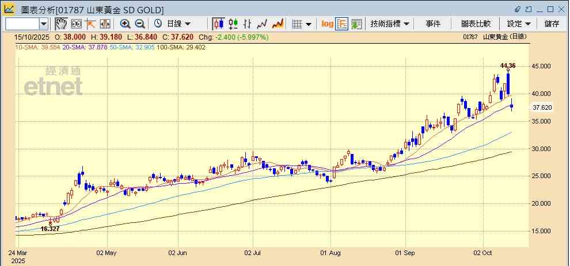Viewport: 570px width, 266px height.
Task: Toggle the log scale setting
Action: (x=327, y=24)
